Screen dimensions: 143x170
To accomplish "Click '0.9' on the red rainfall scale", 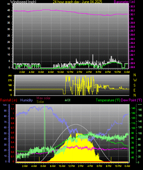I will (13, 118).
